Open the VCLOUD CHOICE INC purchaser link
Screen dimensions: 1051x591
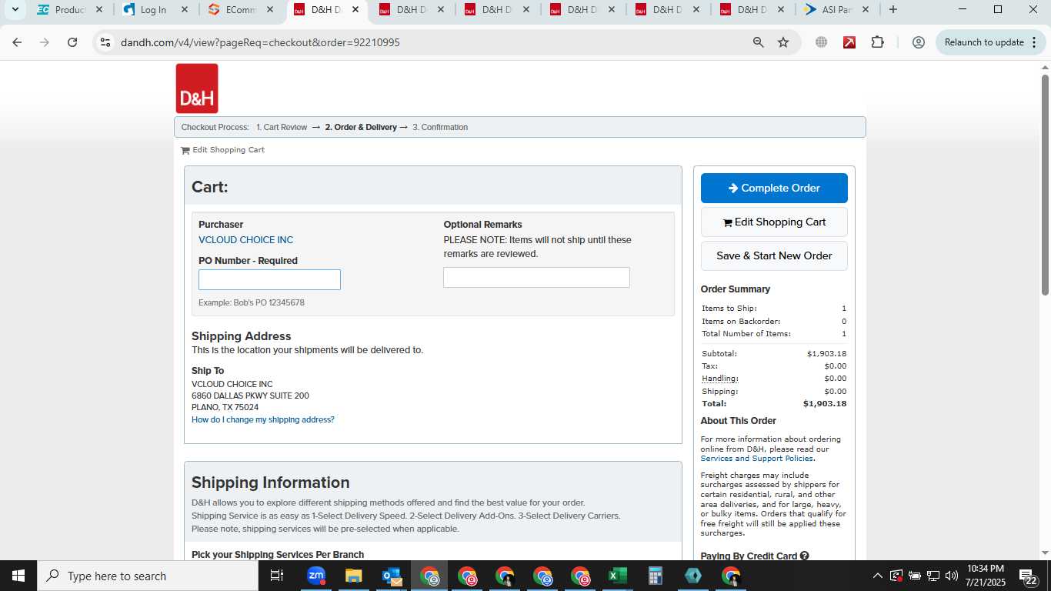pyautogui.click(x=245, y=240)
